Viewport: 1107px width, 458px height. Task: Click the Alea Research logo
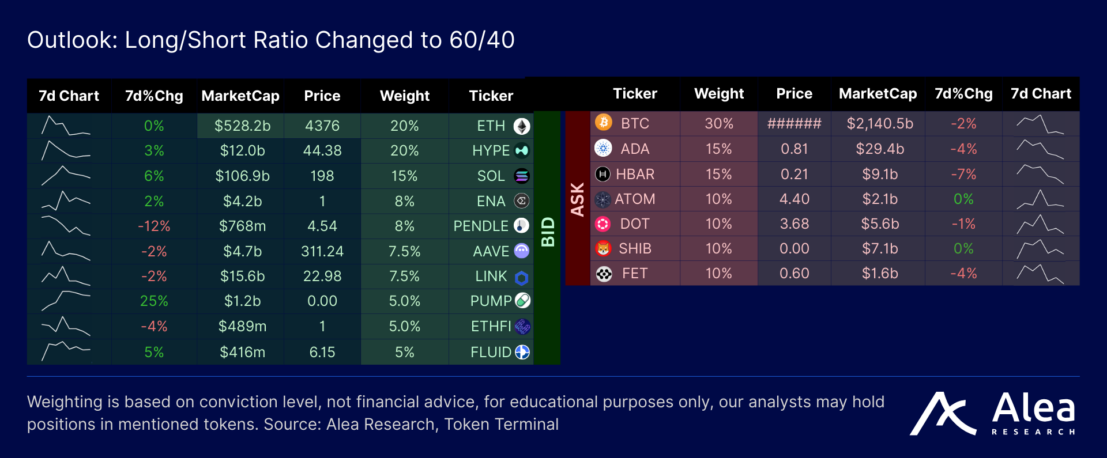[x=992, y=414]
